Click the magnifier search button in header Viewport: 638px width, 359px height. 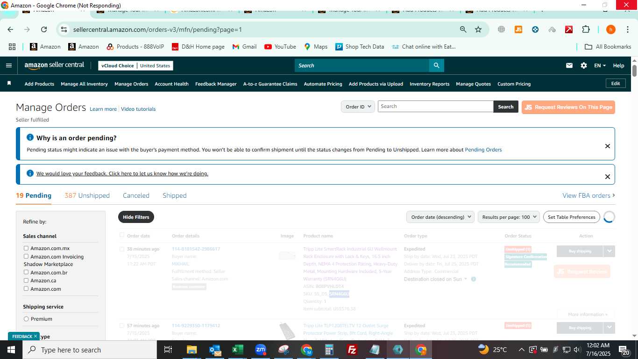point(436,65)
